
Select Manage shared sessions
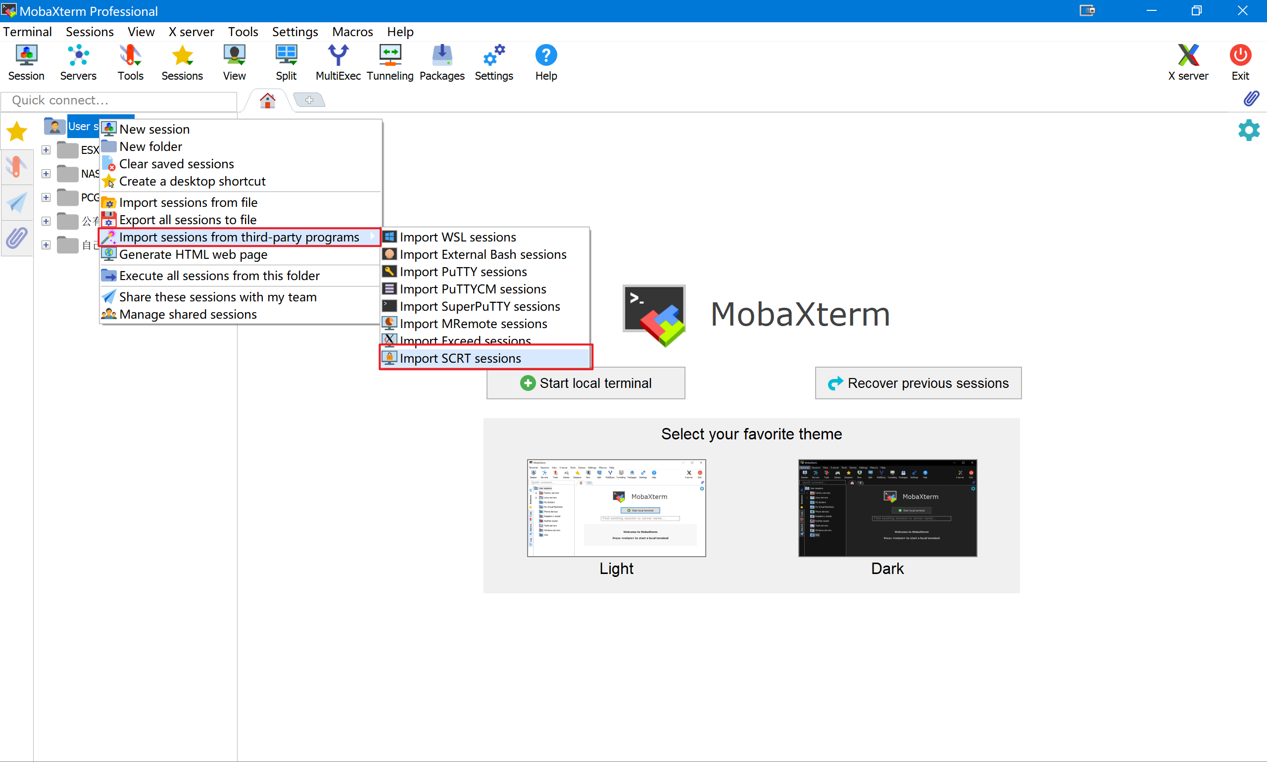pos(241,314)
